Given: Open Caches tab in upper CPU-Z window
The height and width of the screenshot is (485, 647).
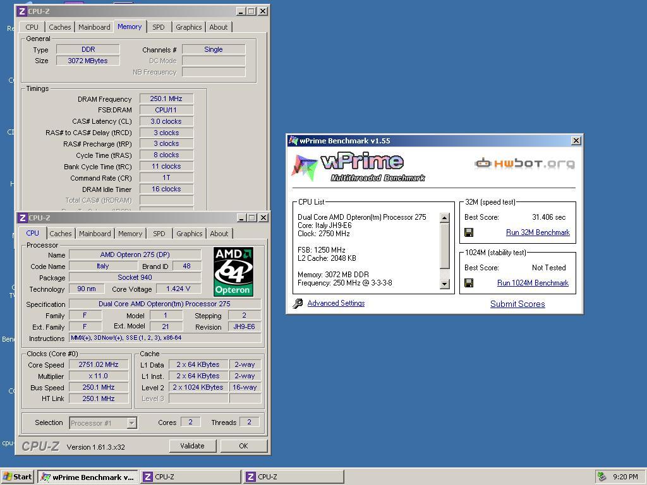Looking at the screenshot, I should click(60, 27).
